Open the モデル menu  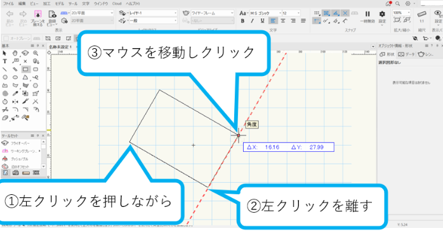click(60, 4)
